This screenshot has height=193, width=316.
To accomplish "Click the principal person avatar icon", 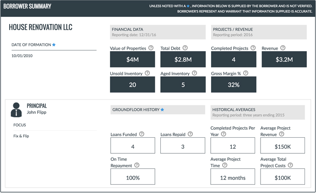I will pos(16,110).
